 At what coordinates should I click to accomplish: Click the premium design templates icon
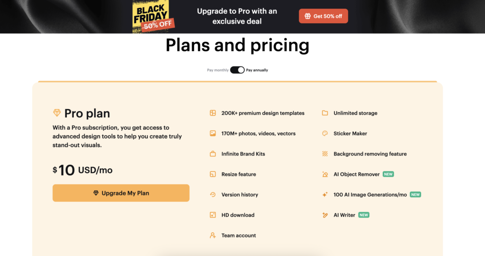pyautogui.click(x=213, y=113)
